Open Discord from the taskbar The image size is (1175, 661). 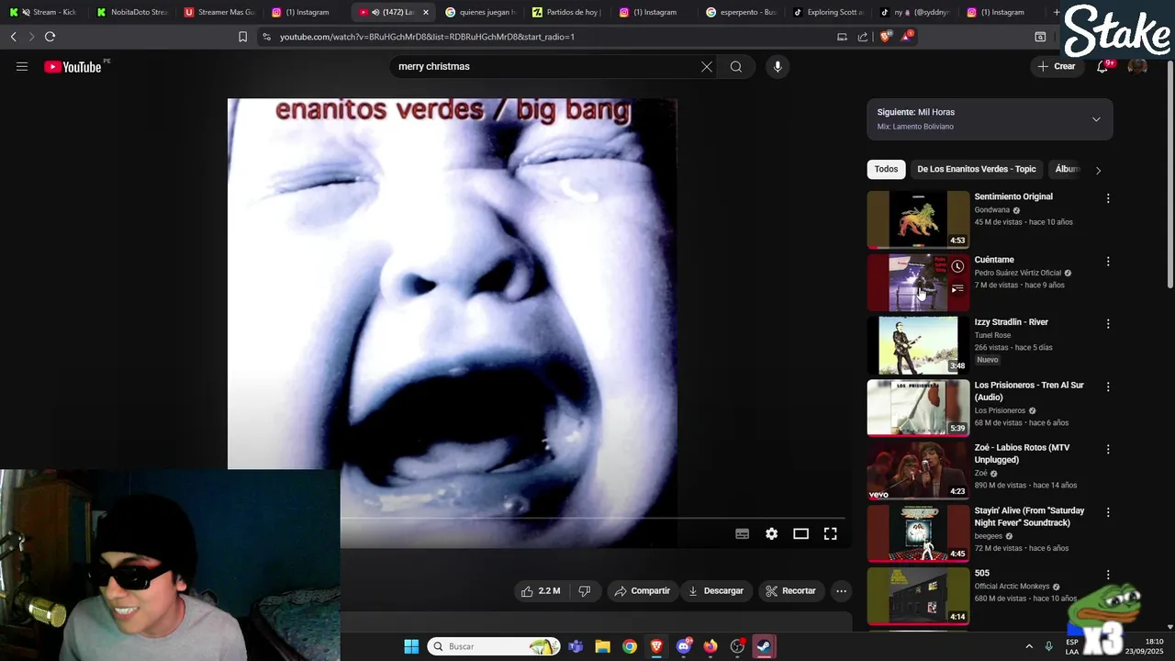[683, 646]
